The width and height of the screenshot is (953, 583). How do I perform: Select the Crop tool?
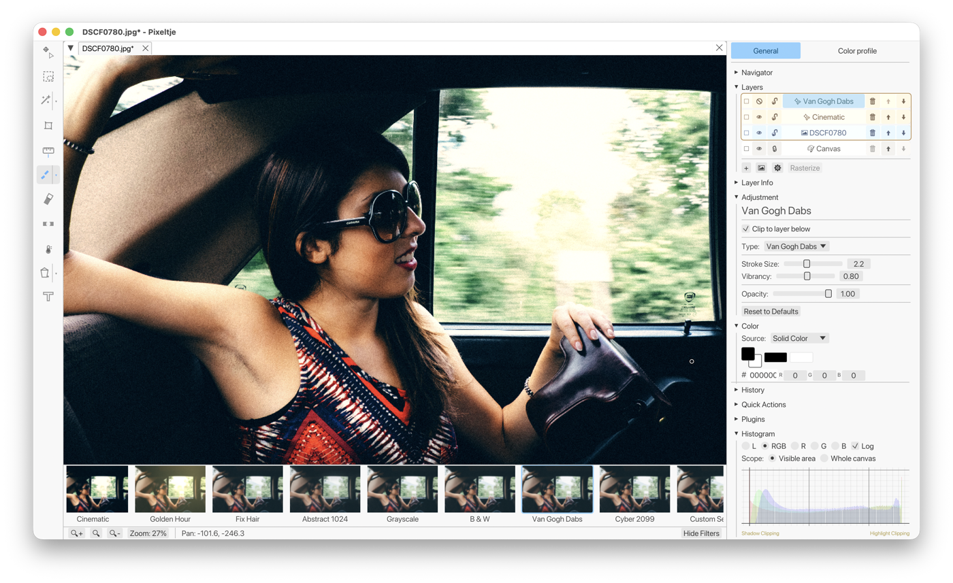pos(48,125)
